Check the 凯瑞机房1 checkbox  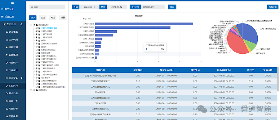pos(34,90)
